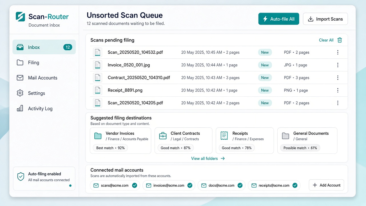Select the receipts@acme.com account chip
This screenshot has width=366, height=206.
(x=274, y=185)
